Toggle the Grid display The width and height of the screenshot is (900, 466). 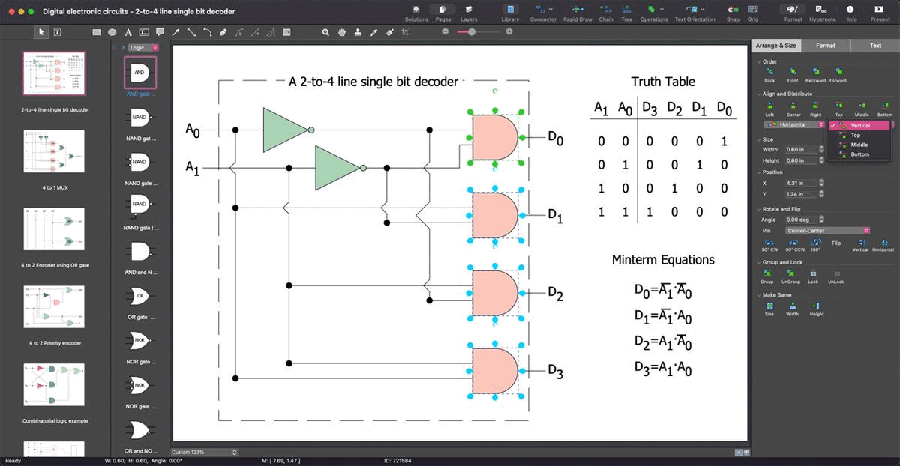752,13
